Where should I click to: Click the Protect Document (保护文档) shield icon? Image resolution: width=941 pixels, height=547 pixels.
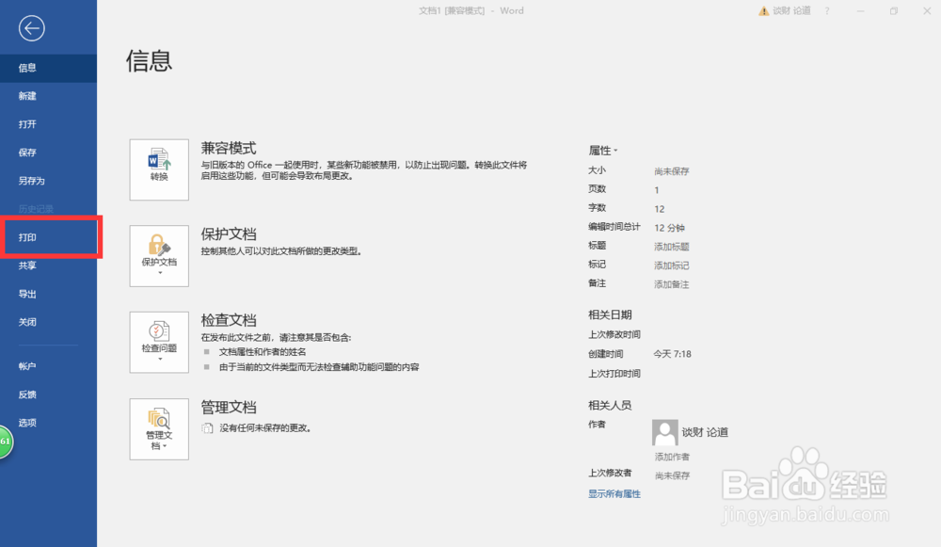tap(159, 248)
